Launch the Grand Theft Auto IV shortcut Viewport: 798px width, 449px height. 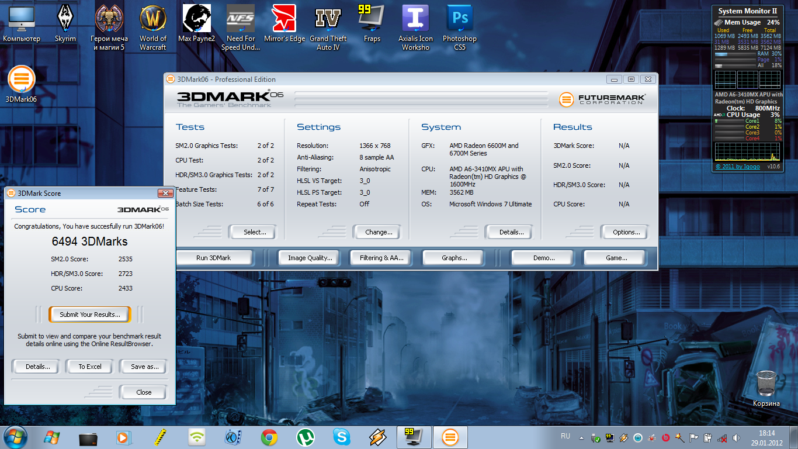tap(328, 27)
